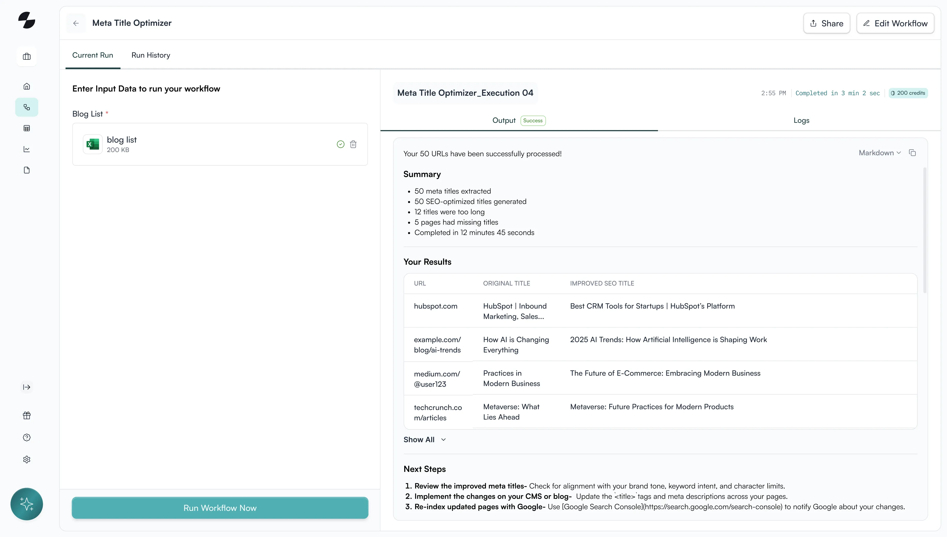The height and width of the screenshot is (537, 947).
Task: Click the green checkmark on blog list file
Action: [x=340, y=144]
